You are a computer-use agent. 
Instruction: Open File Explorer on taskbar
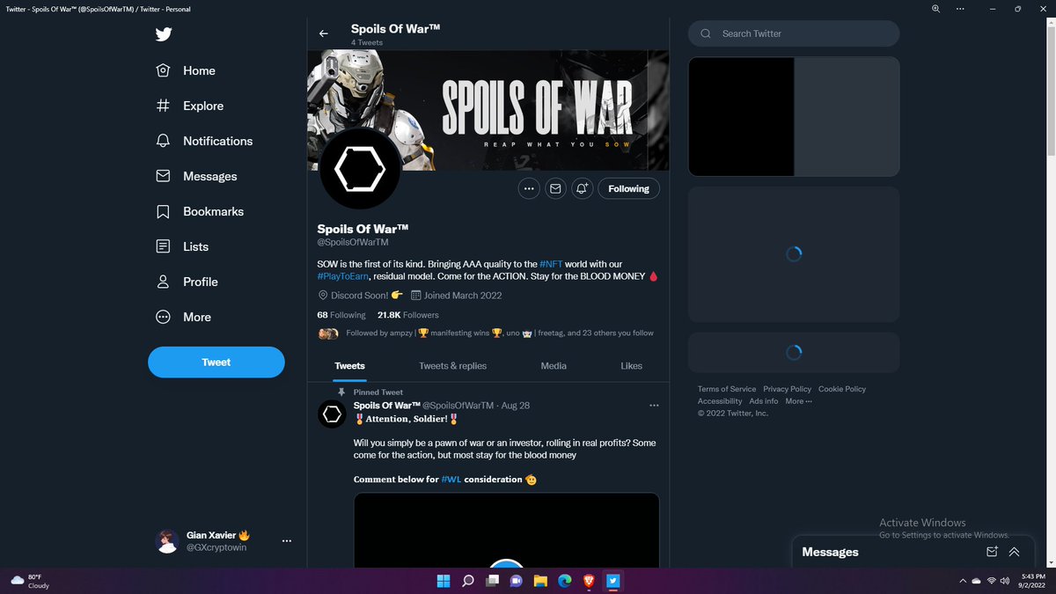[540, 581]
